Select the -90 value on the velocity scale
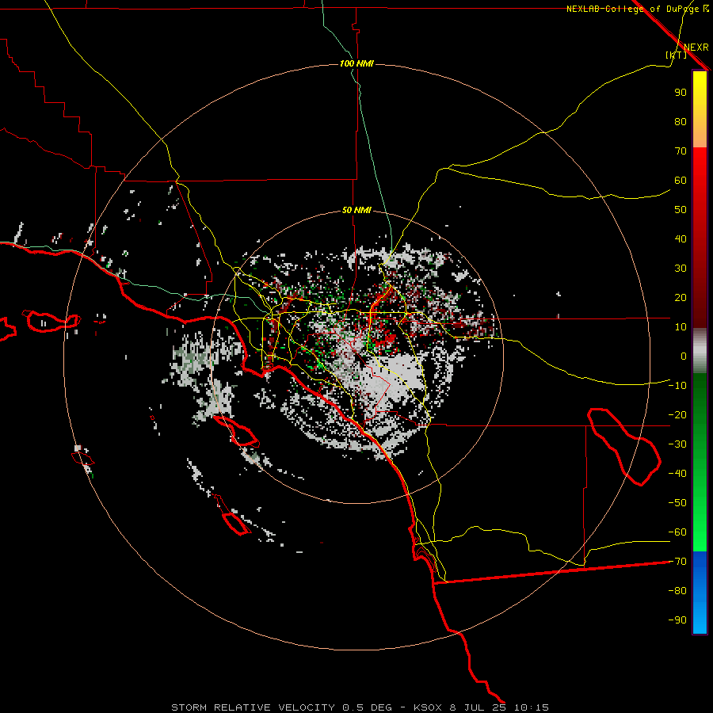This screenshot has height=713, width=713. 677,620
